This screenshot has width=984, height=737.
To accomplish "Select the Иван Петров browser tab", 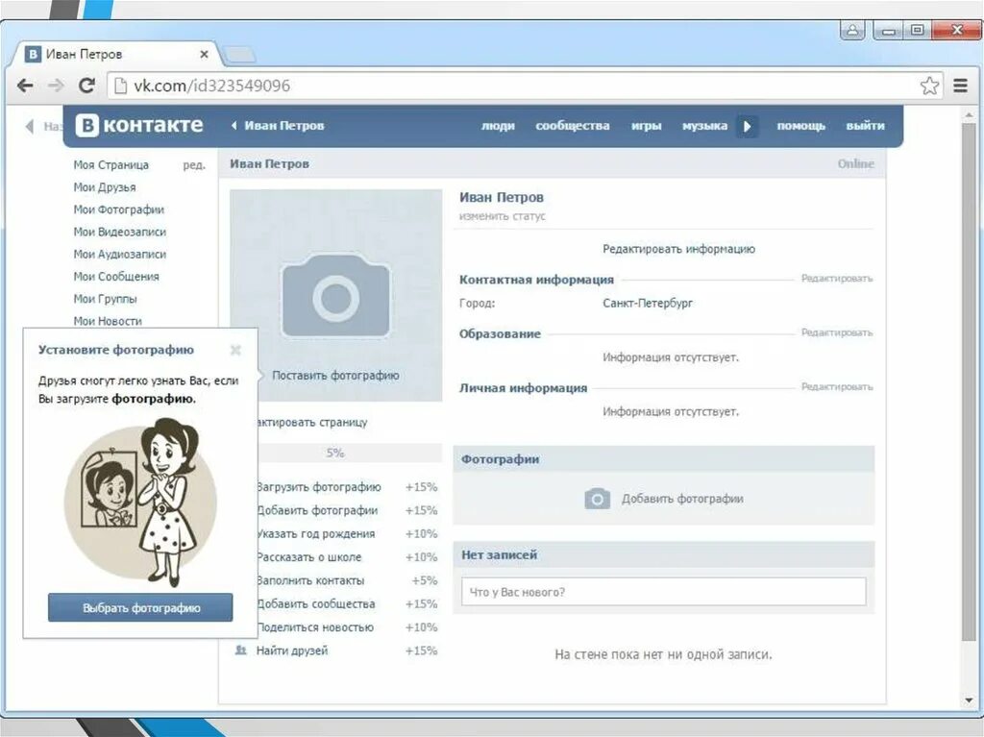I will pyautogui.click(x=116, y=54).
